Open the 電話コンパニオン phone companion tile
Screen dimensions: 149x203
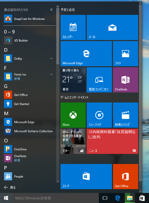99,80
